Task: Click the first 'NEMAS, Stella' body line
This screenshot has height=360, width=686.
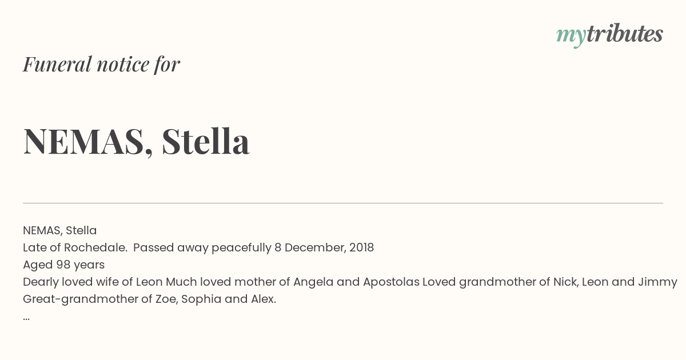Action: click(60, 230)
